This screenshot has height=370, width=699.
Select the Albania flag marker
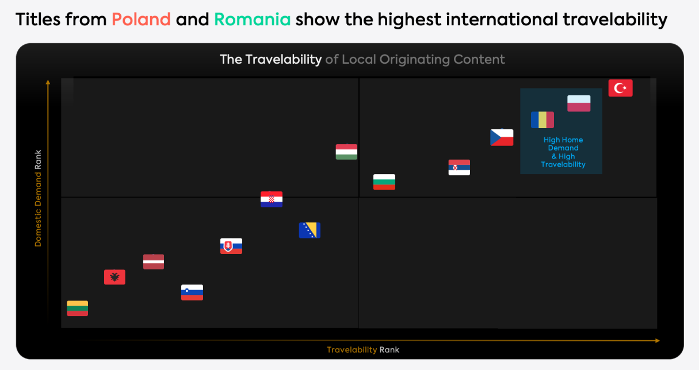click(114, 277)
